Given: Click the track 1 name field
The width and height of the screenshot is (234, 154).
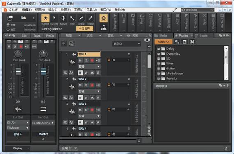Looking at the screenshot, I should coord(89,54).
